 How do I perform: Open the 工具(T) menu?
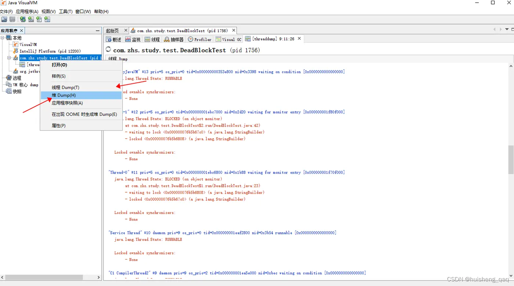[66, 11]
